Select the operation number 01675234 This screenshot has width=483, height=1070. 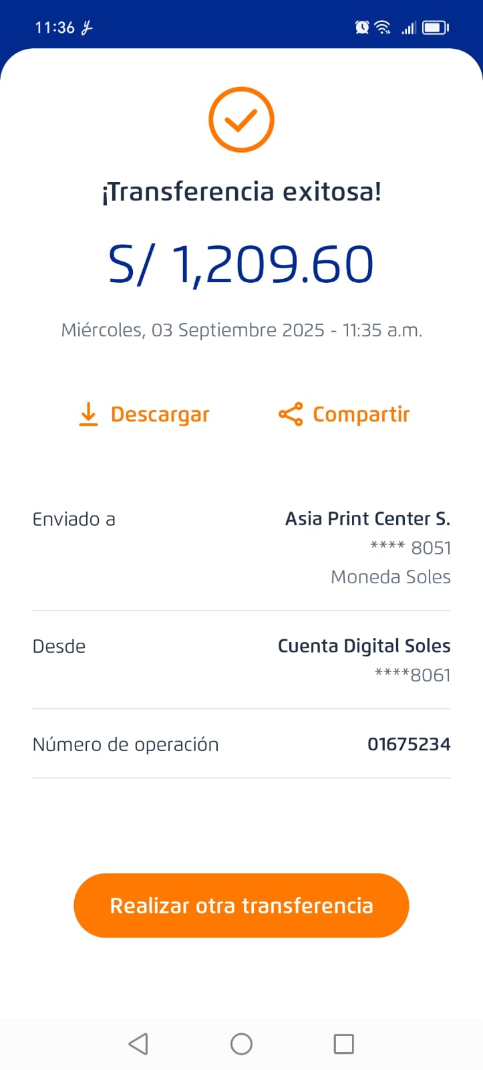[x=409, y=744]
